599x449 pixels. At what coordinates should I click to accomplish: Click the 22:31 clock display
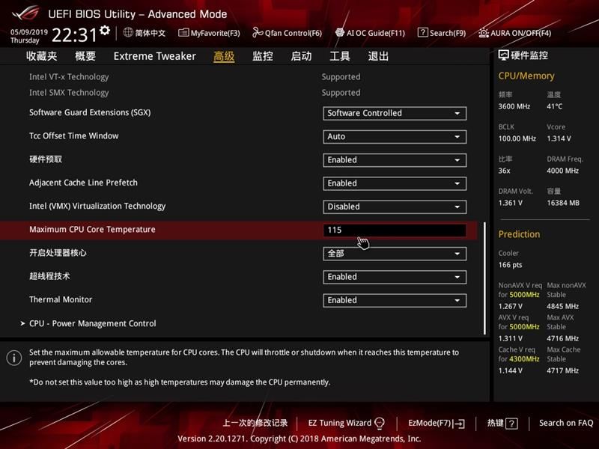pos(75,35)
